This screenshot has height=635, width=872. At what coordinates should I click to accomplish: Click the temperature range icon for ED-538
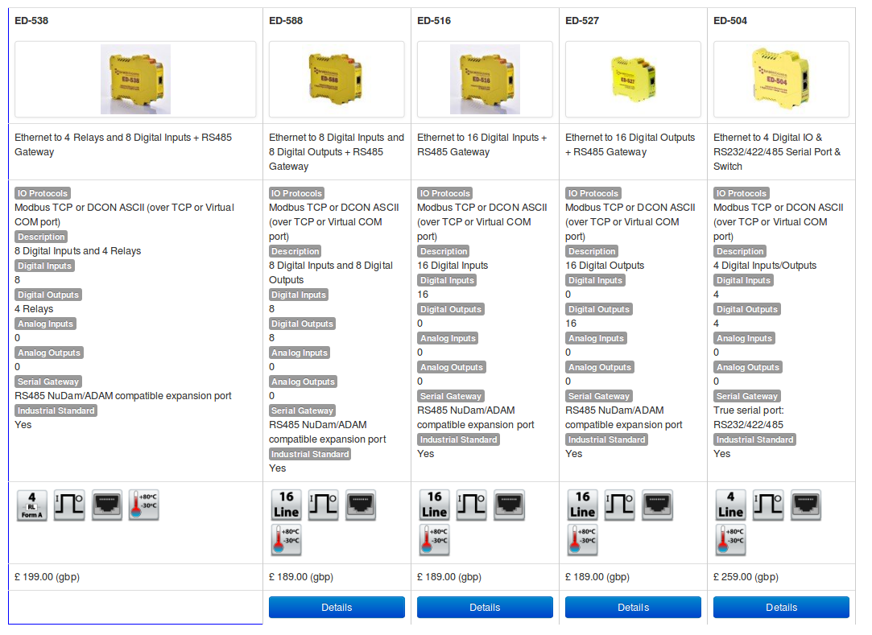144,505
